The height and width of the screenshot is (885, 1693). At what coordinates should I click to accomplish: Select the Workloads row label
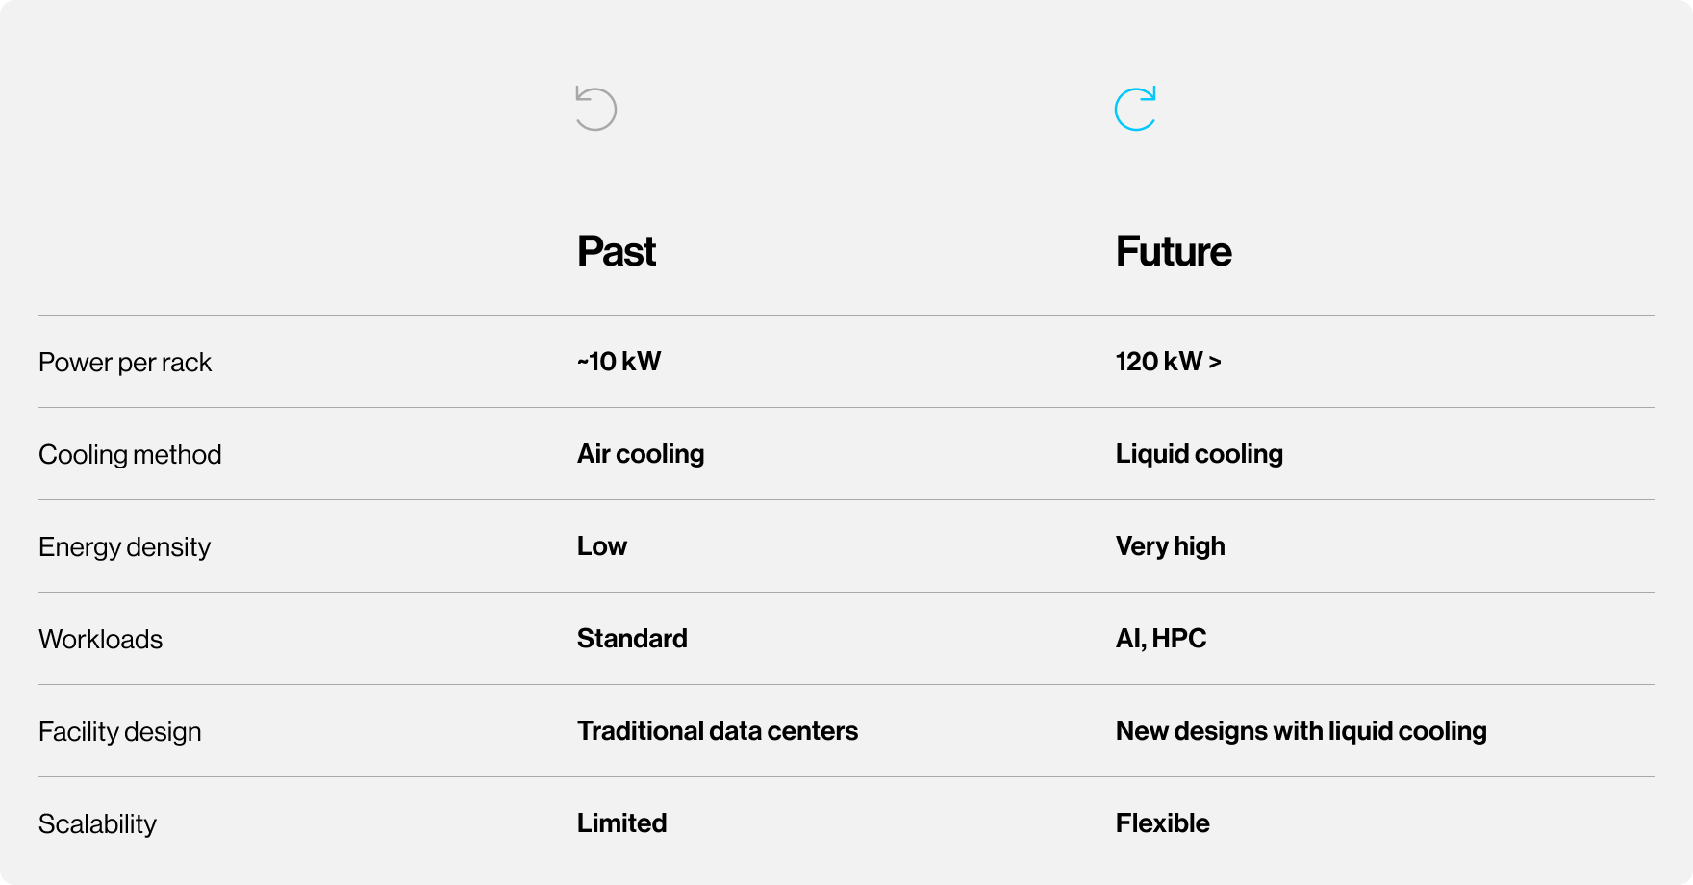[101, 640]
